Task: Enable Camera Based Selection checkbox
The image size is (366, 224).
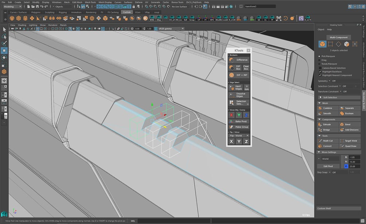Action: click(320, 68)
